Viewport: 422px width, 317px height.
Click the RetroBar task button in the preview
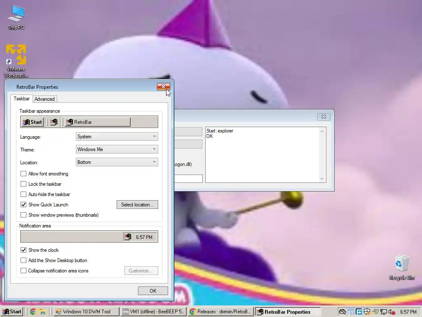coord(97,122)
